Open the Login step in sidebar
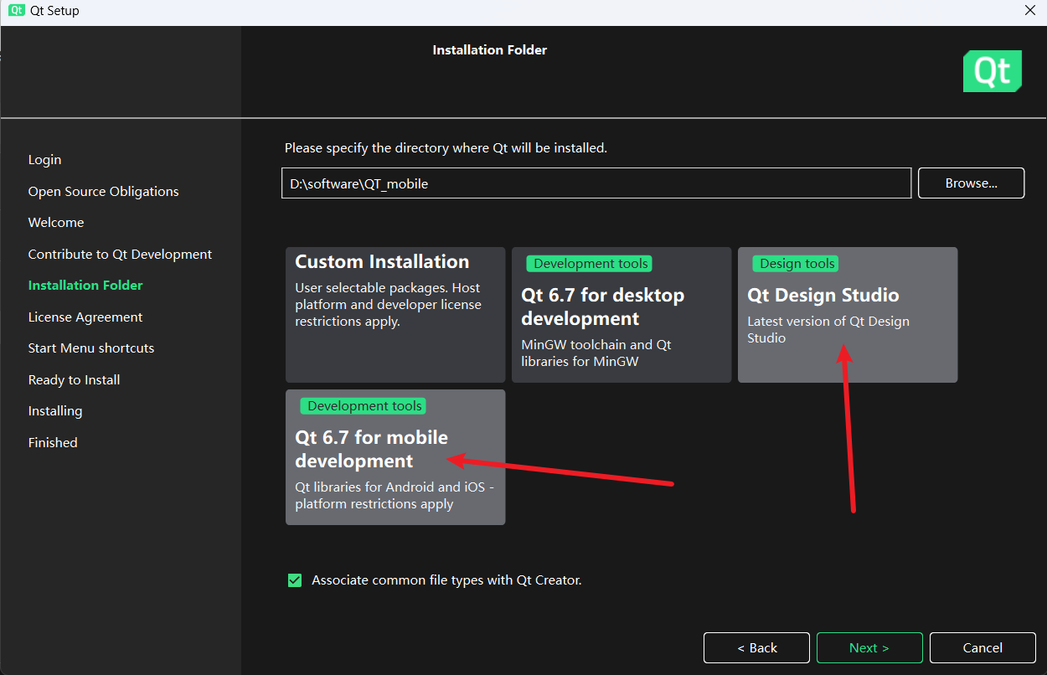 click(x=44, y=160)
